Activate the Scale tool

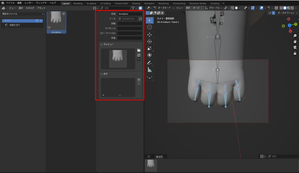coord(149,48)
